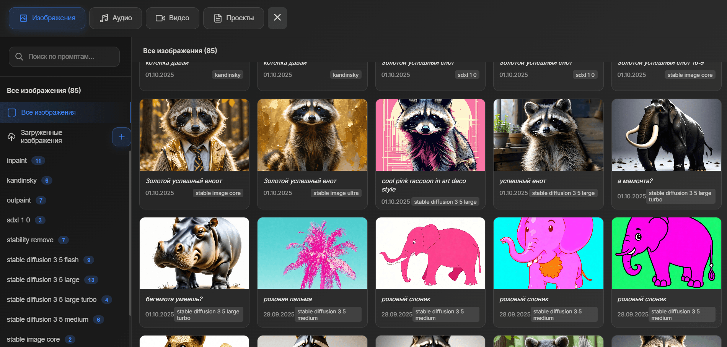
Task: Click the cloud upload icon beside Загруженные изображения
Action: pos(11,137)
